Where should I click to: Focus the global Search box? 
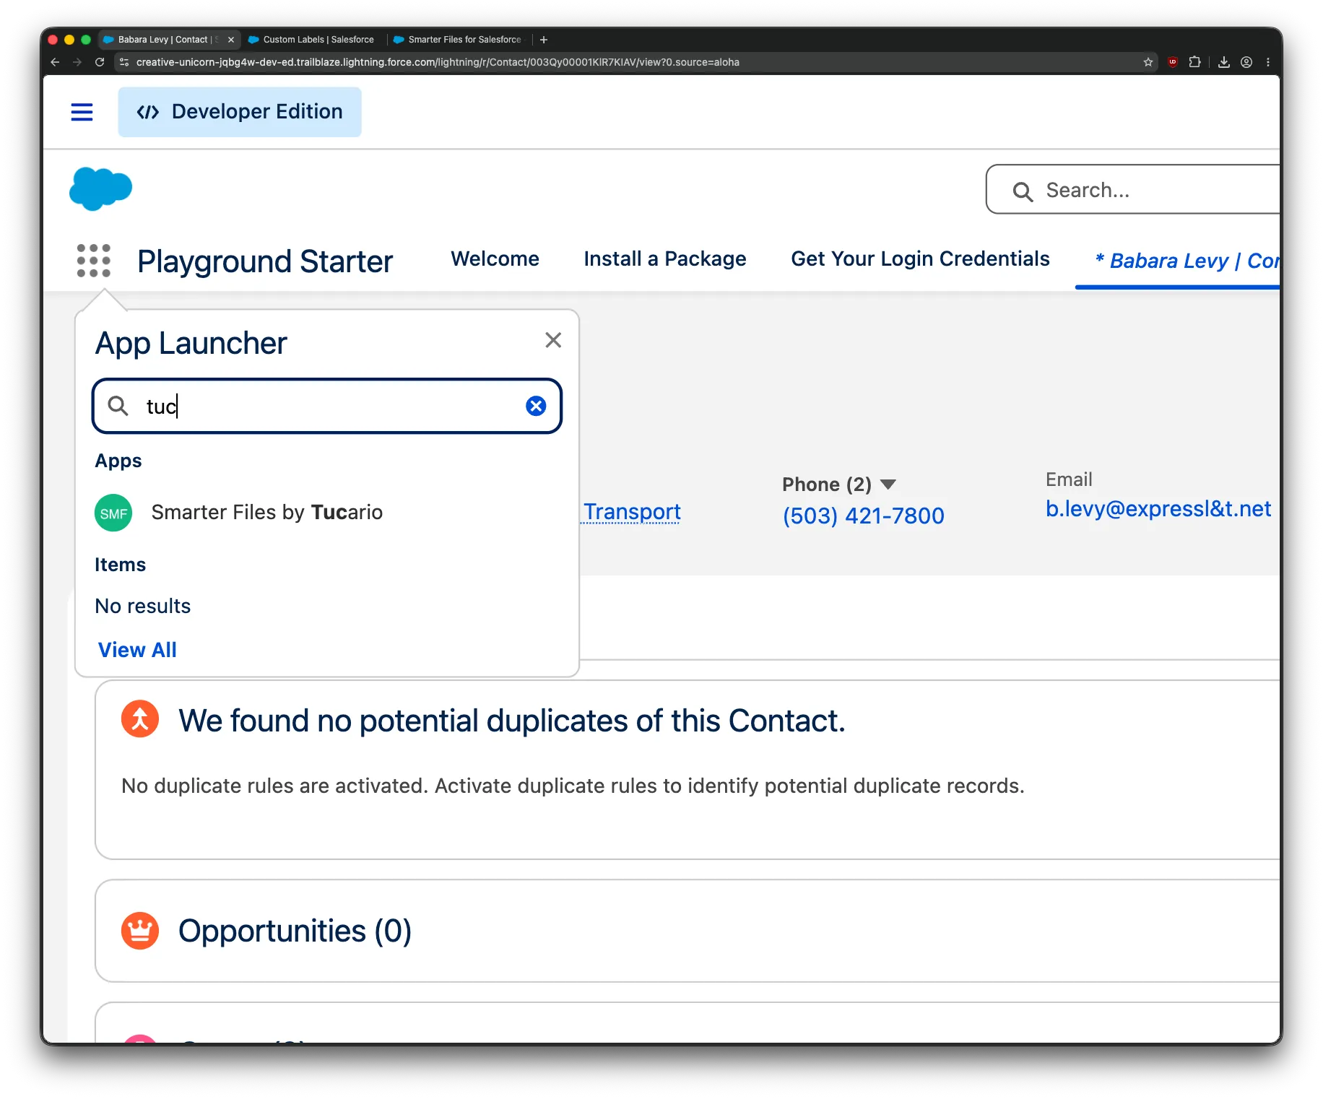[1134, 190]
